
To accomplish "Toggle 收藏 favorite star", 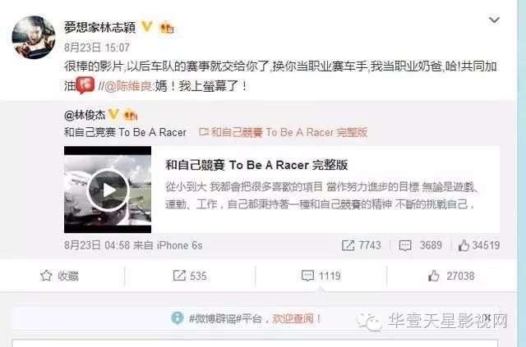I will click(59, 276).
